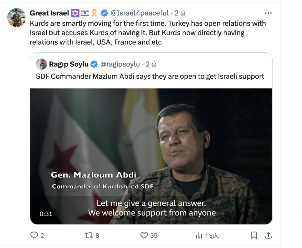
Task: Open the @Israel4peaceful handle link
Action: (140, 13)
